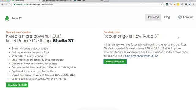
Task: Click 'Write SQL to query MongoDB' bullet
Action: point(29,56)
